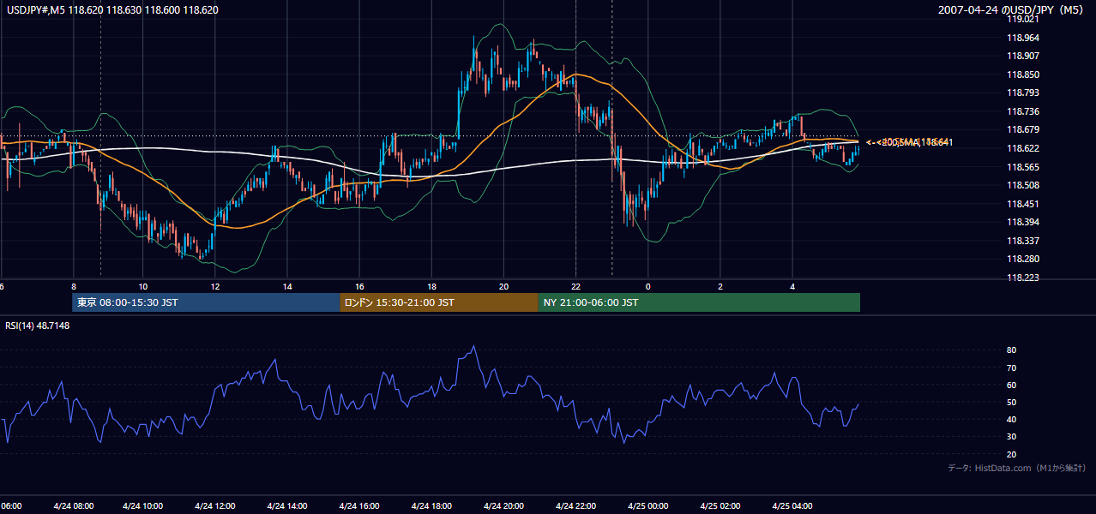
Task: Click hour tick 16 under the price chart
Action: click(359, 287)
